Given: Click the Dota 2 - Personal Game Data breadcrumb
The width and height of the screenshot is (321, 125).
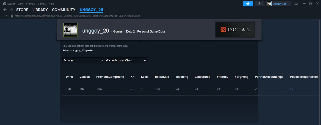Looking at the screenshot, I should click(145, 32).
